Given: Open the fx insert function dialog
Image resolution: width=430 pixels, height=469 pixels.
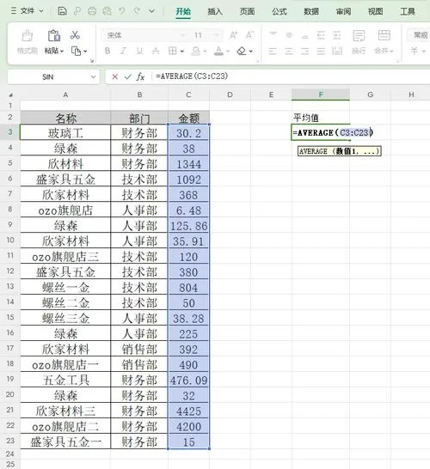Looking at the screenshot, I should click(140, 76).
